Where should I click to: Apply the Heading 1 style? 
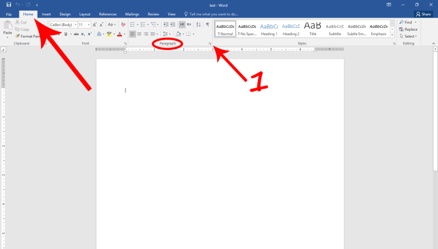(x=269, y=28)
